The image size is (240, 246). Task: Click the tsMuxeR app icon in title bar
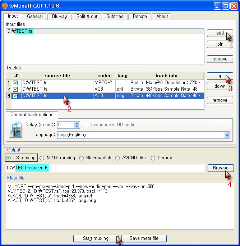point(5,6)
